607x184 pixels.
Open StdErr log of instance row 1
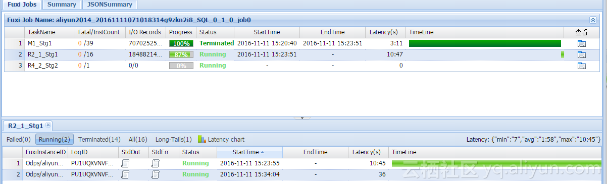coord(156,163)
